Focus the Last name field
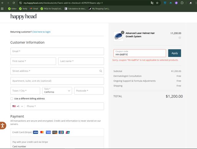The image size is (197, 149). [x=81, y=61]
